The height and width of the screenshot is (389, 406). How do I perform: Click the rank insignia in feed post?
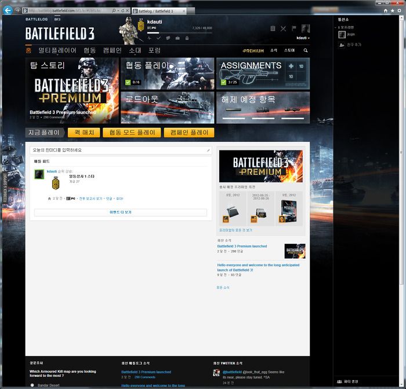pos(56,183)
